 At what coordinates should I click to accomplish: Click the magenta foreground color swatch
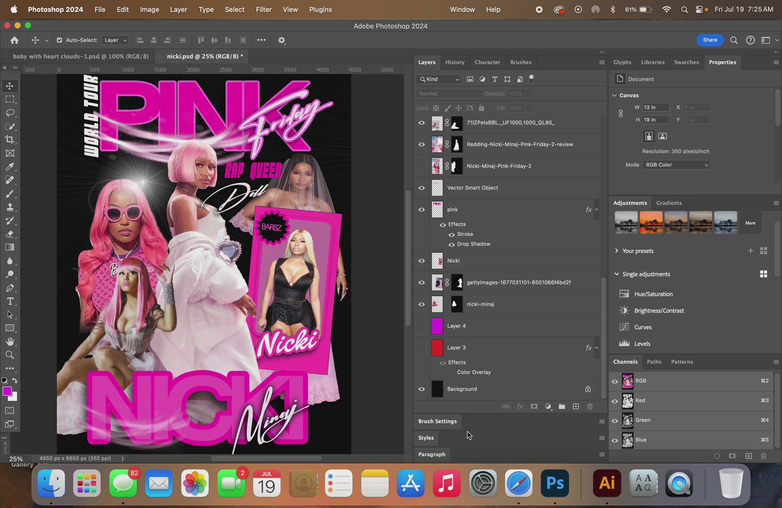point(7,391)
